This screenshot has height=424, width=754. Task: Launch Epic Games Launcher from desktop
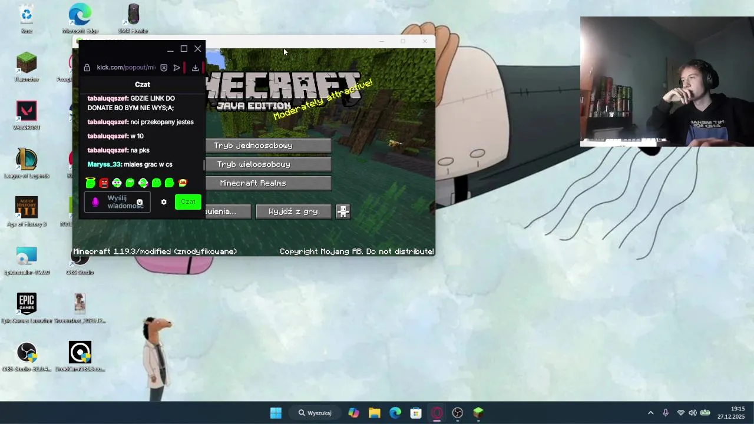[x=27, y=309]
